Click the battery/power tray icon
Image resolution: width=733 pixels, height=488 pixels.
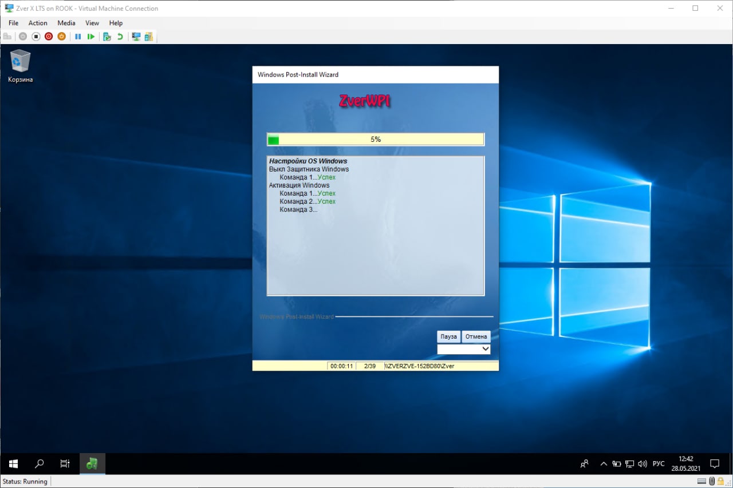pos(617,464)
